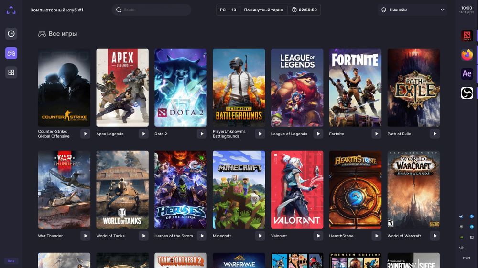
Task: Start Valorant with its play button
Action: pos(318,236)
